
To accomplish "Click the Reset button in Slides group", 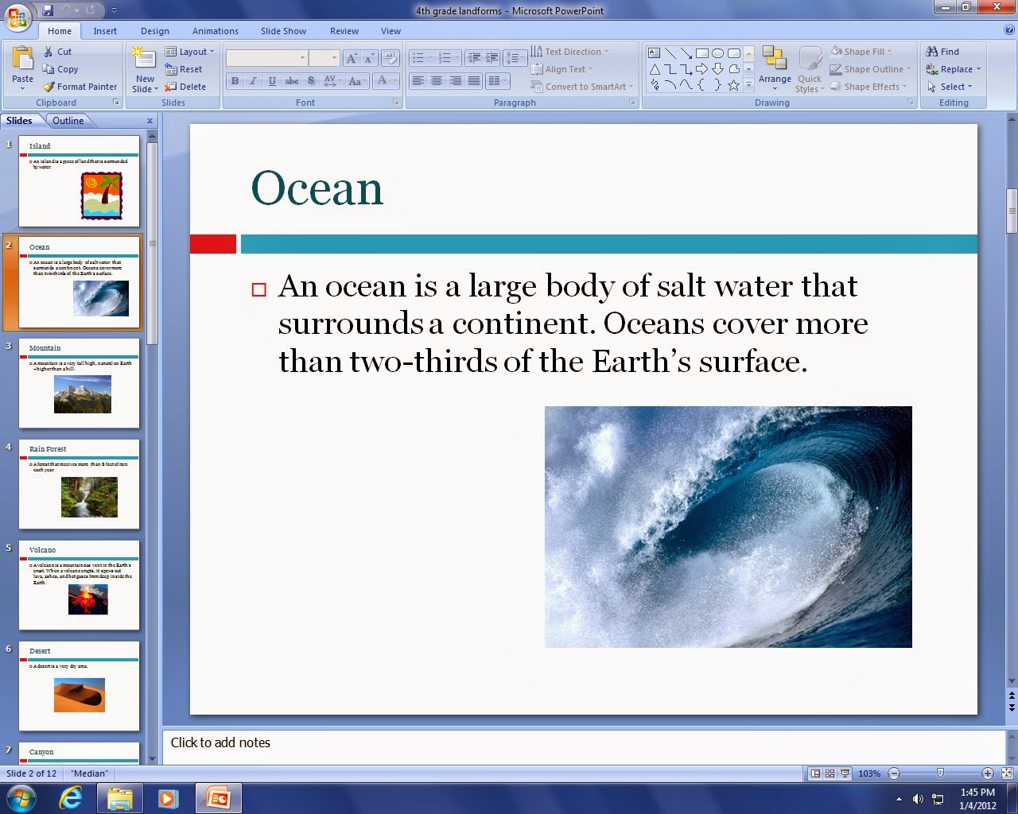I will coord(186,69).
